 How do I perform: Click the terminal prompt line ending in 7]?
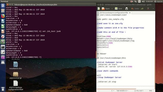[x=24, y=57]
